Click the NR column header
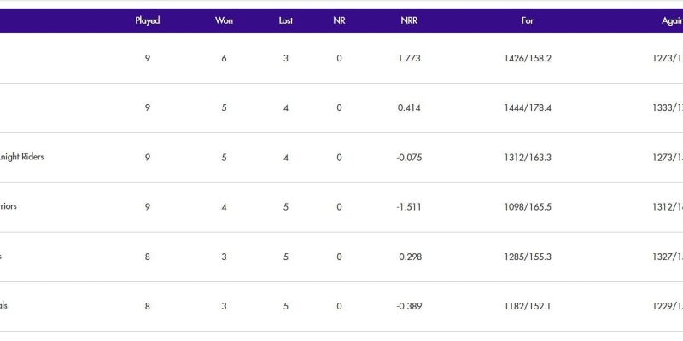683x341 pixels. (x=339, y=20)
